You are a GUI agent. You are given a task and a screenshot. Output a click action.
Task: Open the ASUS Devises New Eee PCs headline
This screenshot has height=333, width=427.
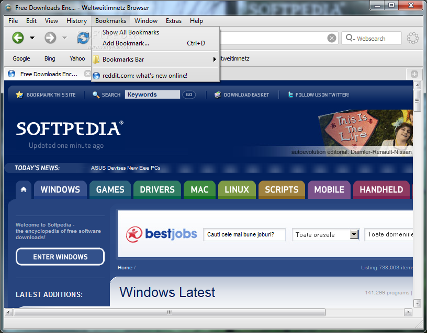(126, 168)
